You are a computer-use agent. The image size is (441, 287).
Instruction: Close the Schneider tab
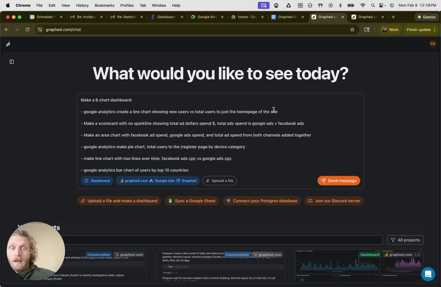[61, 17]
